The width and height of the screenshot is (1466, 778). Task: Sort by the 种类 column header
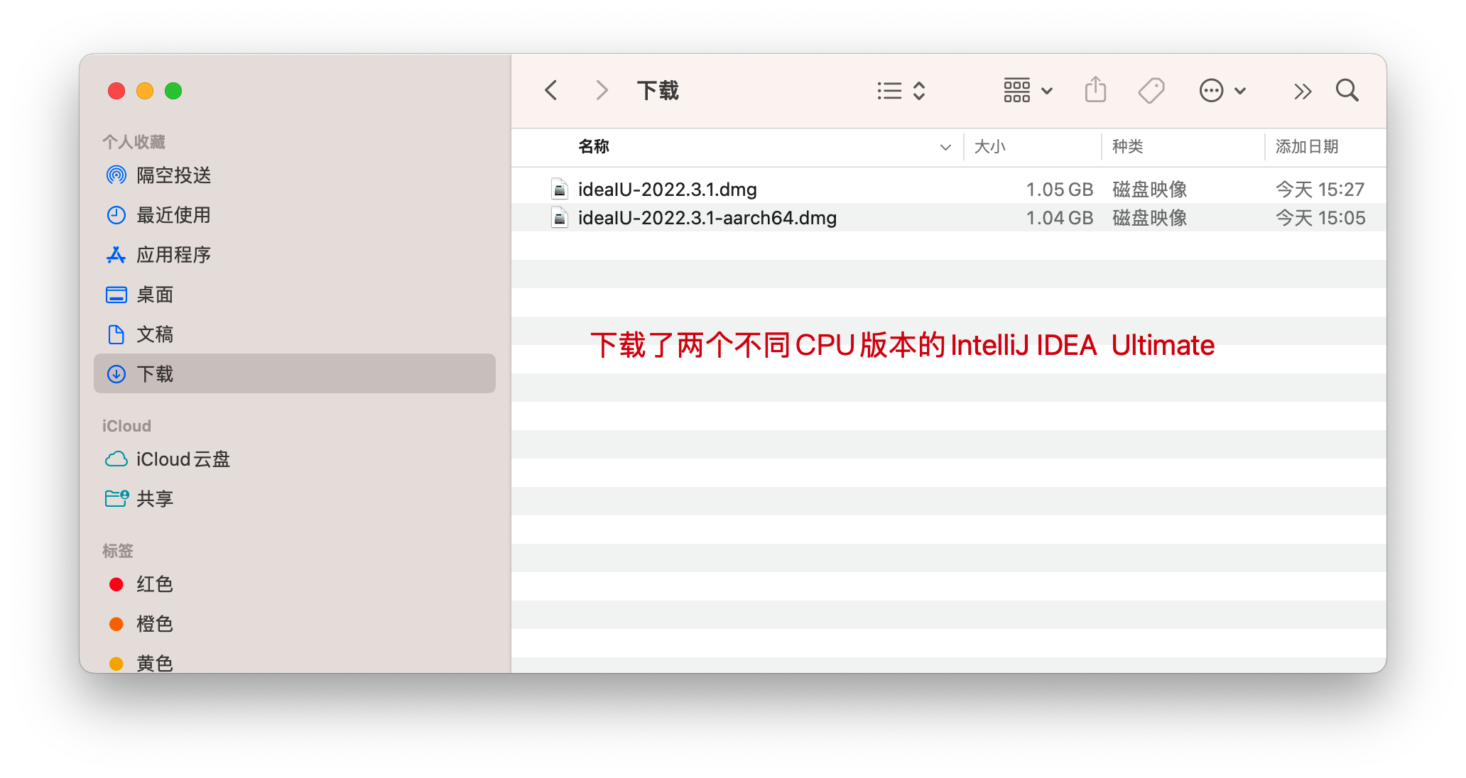coord(1127,146)
